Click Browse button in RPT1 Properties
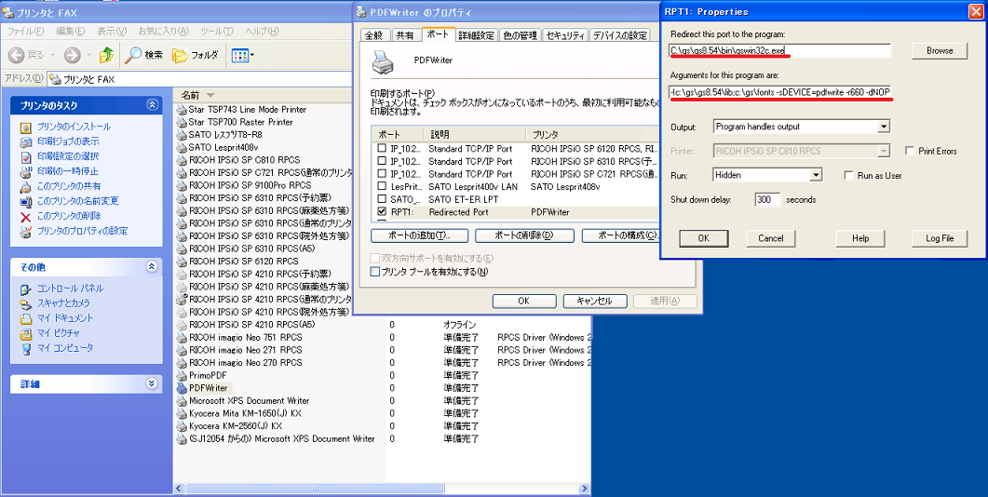 tap(940, 50)
